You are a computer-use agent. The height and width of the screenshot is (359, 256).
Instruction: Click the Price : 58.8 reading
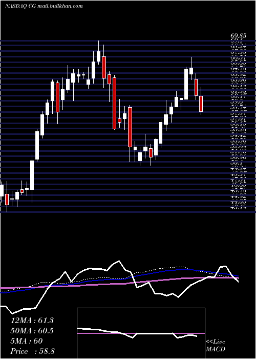click(x=32, y=351)
